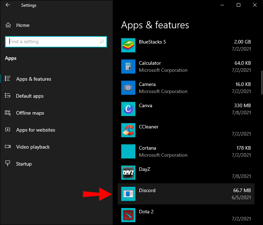Select the Cortana name
263x225 pixels.
(x=147, y=148)
